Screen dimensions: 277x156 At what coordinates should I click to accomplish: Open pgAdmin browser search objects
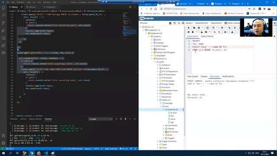pos(183,23)
